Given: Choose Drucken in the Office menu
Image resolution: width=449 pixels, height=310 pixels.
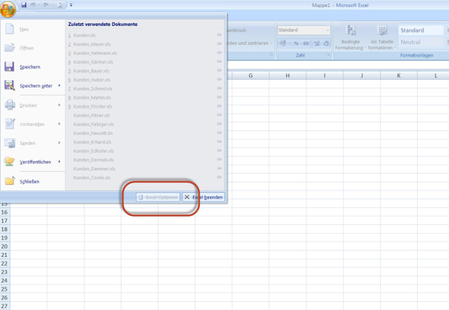Looking at the screenshot, I should tap(28, 105).
